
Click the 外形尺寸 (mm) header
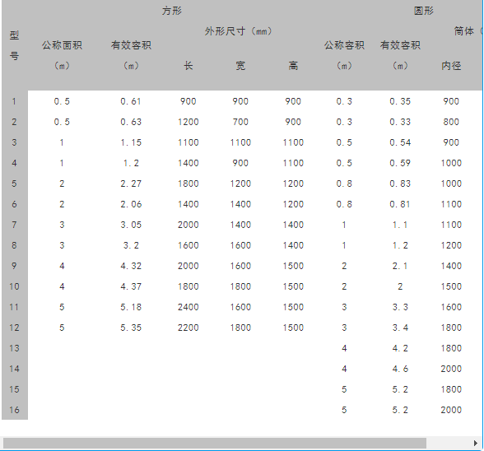(239, 31)
